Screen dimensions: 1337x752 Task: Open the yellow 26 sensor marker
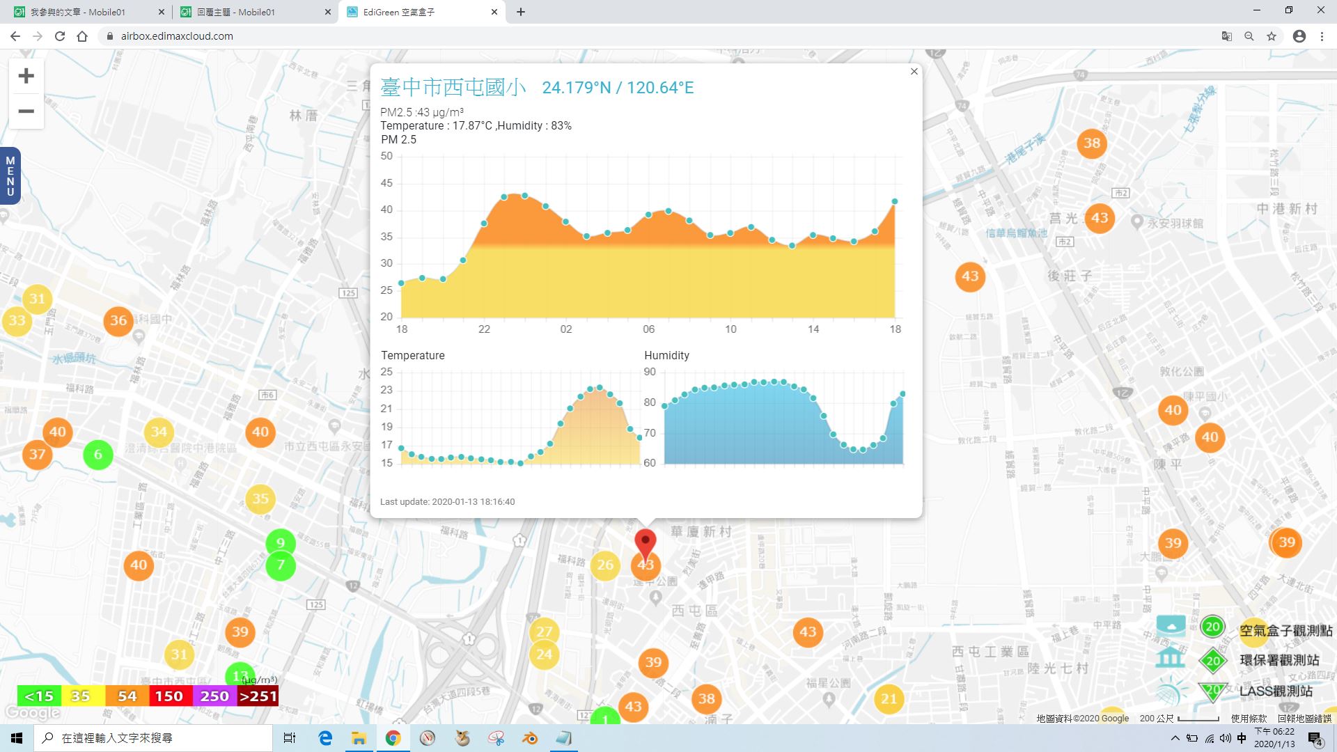pos(605,565)
